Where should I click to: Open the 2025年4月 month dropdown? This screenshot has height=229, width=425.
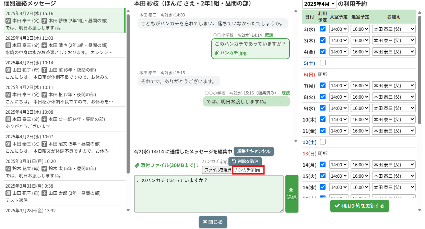(x=319, y=4)
